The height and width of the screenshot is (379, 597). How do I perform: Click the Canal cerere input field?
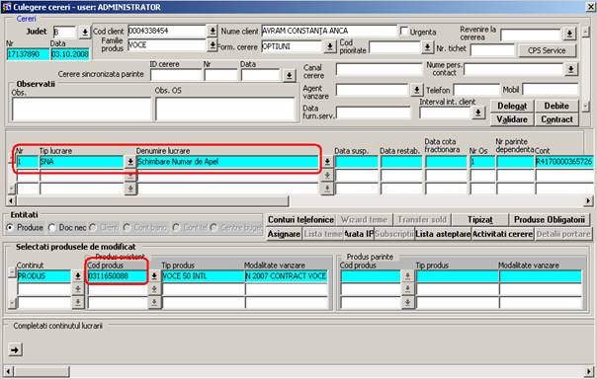point(379,69)
